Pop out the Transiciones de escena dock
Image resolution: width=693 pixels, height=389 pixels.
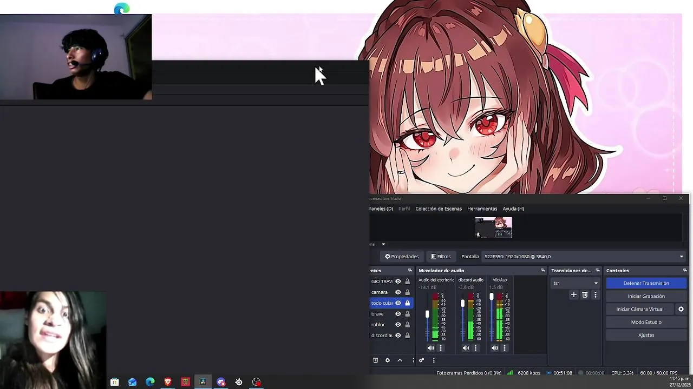598,270
